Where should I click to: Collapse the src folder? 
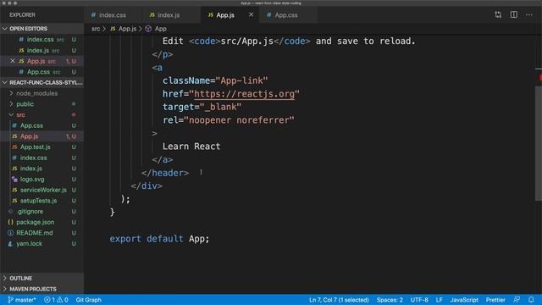click(x=41, y=115)
